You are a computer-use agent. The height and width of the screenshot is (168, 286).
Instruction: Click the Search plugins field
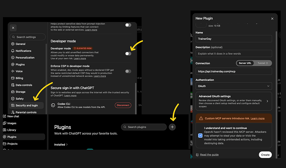click(144, 127)
